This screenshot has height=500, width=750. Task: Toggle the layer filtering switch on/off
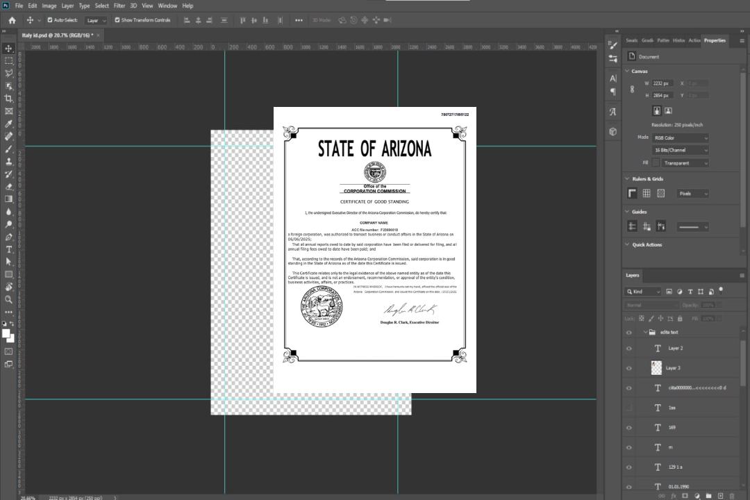[721, 290]
